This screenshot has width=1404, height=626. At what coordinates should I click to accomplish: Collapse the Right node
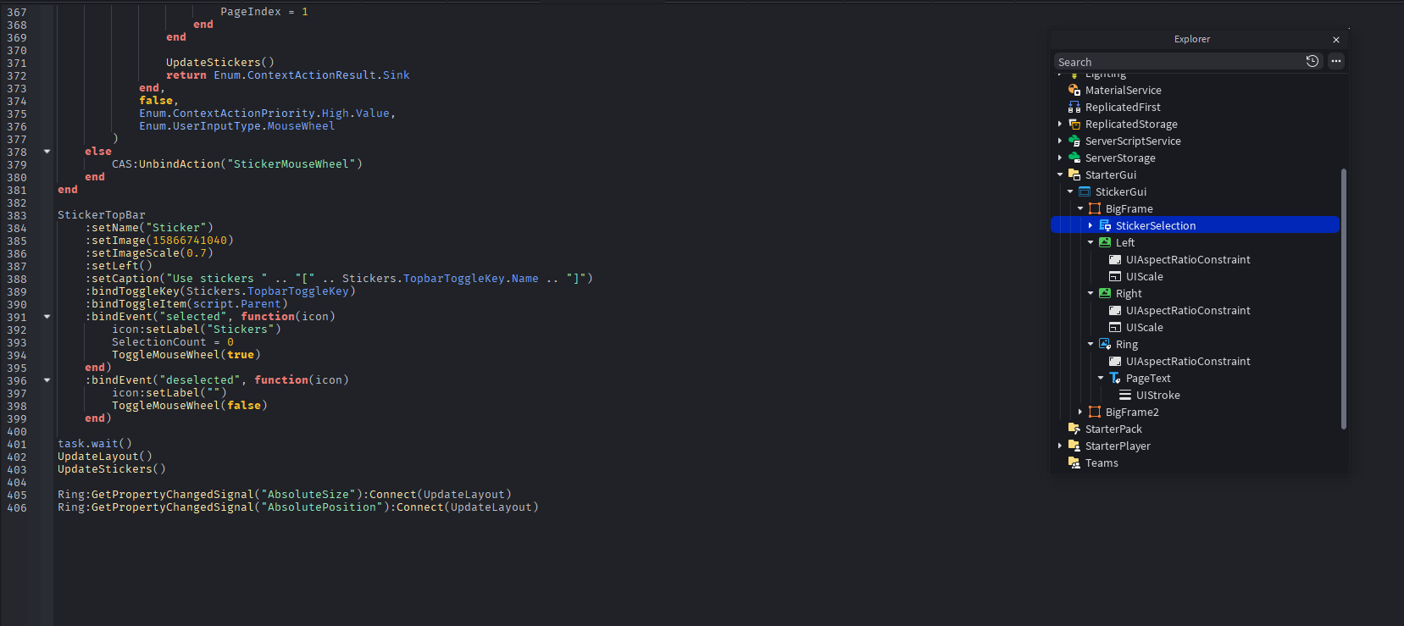point(1090,293)
